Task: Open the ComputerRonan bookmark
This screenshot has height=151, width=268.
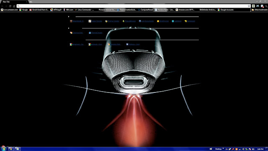Action: pyautogui.click(x=146, y=10)
